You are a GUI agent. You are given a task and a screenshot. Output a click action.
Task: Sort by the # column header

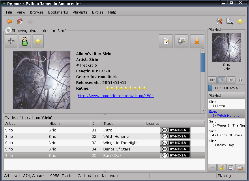pyautogui.click(x=96, y=123)
